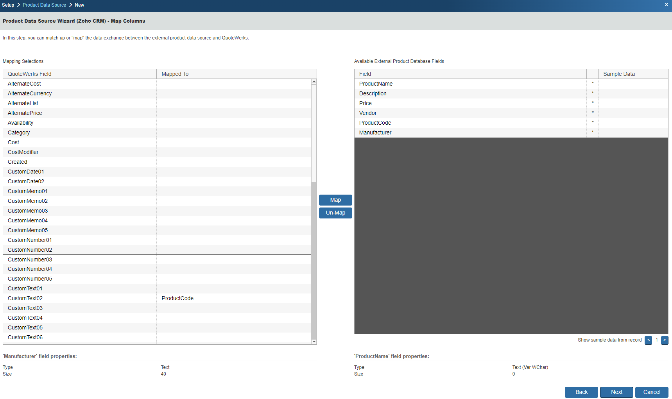672x399 pixels.
Task: Cancel the product data source wizard
Action: [x=652, y=392]
